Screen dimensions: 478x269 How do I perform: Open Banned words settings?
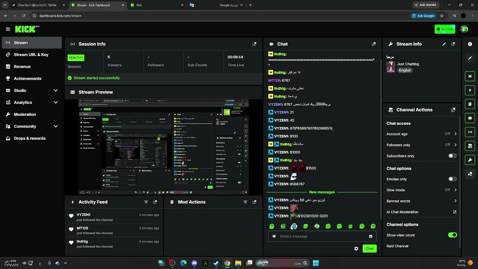422,201
